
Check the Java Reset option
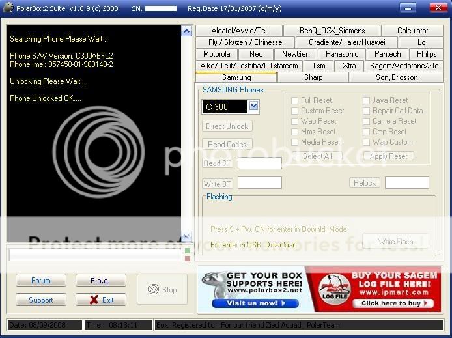pyautogui.click(x=366, y=100)
